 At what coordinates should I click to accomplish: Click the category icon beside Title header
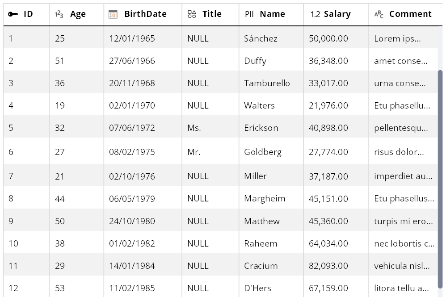pyautogui.click(x=192, y=14)
